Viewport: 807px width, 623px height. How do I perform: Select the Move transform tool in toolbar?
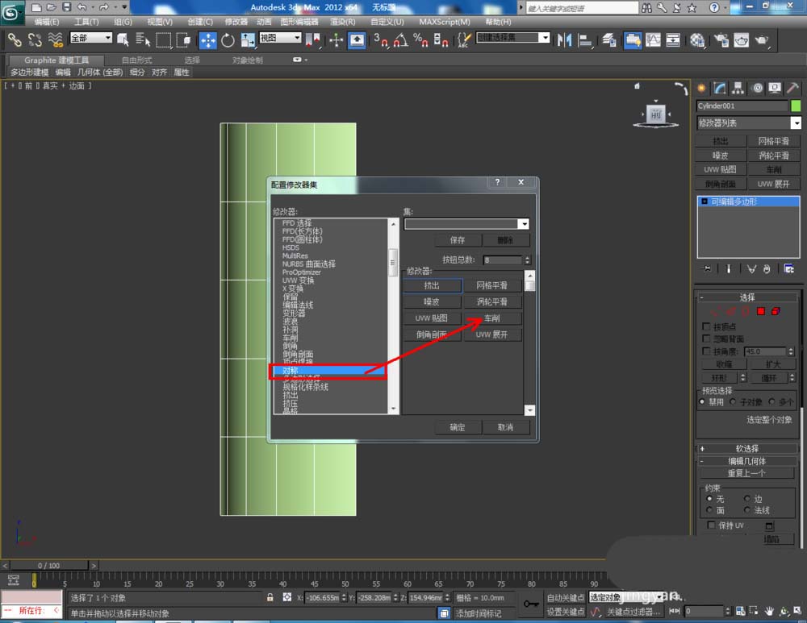click(x=208, y=40)
